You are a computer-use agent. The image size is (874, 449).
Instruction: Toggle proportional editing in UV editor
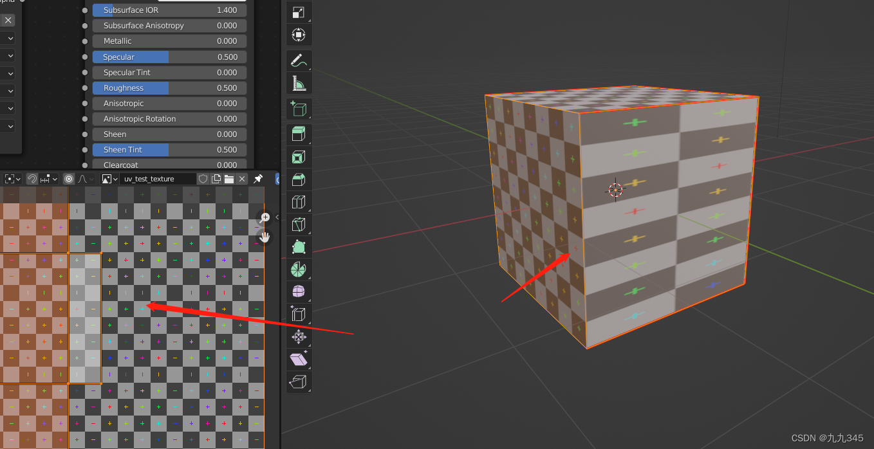[69, 179]
